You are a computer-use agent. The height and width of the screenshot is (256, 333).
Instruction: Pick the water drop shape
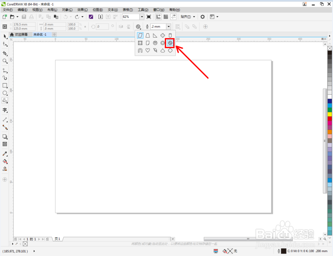point(163,51)
